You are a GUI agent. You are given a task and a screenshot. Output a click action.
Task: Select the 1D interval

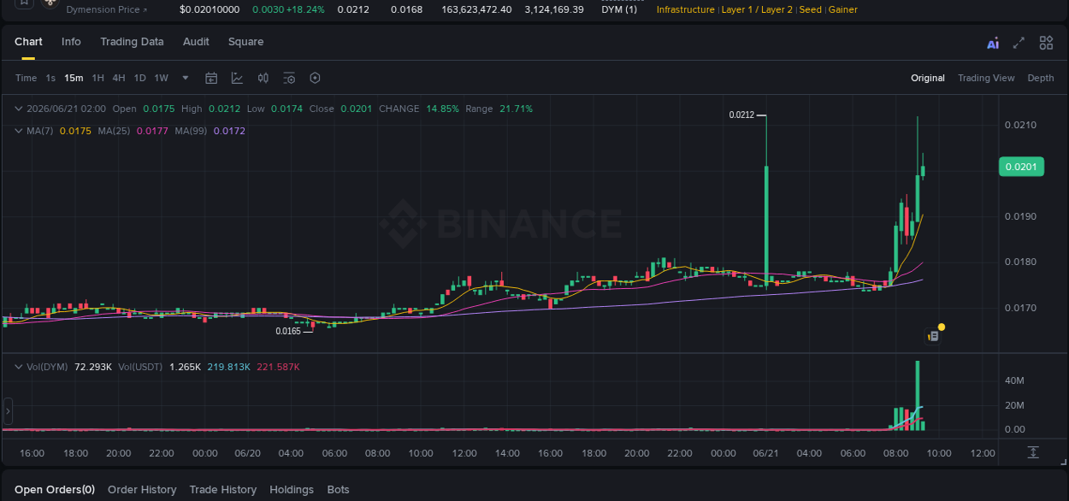coord(139,78)
